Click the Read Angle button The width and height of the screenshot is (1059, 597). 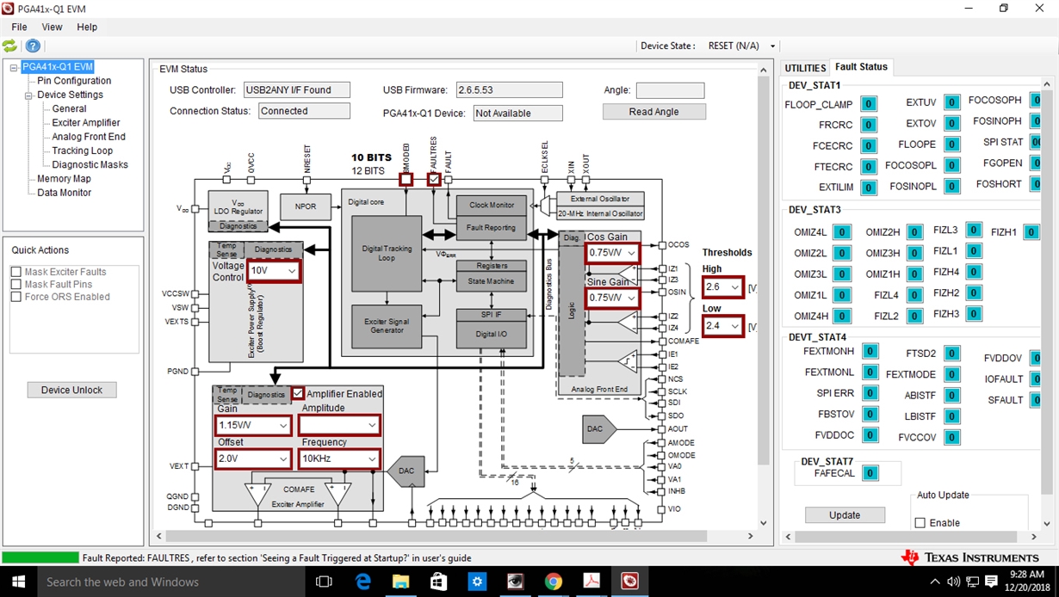654,112
